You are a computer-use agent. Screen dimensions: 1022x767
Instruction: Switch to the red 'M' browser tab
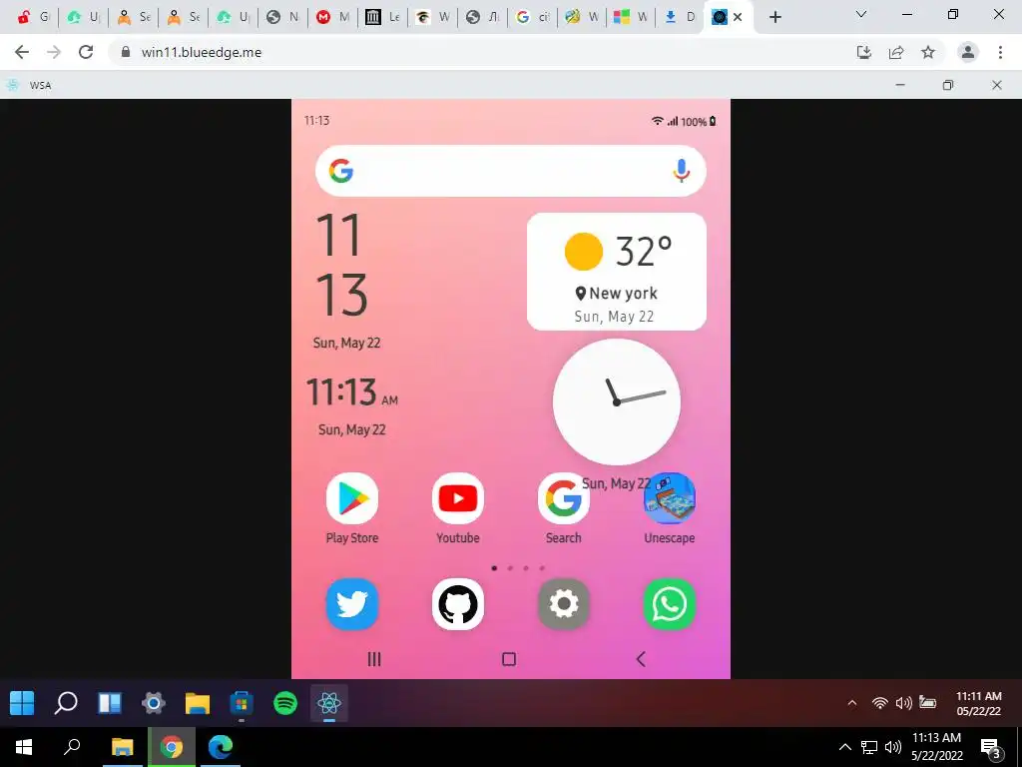click(333, 17)
